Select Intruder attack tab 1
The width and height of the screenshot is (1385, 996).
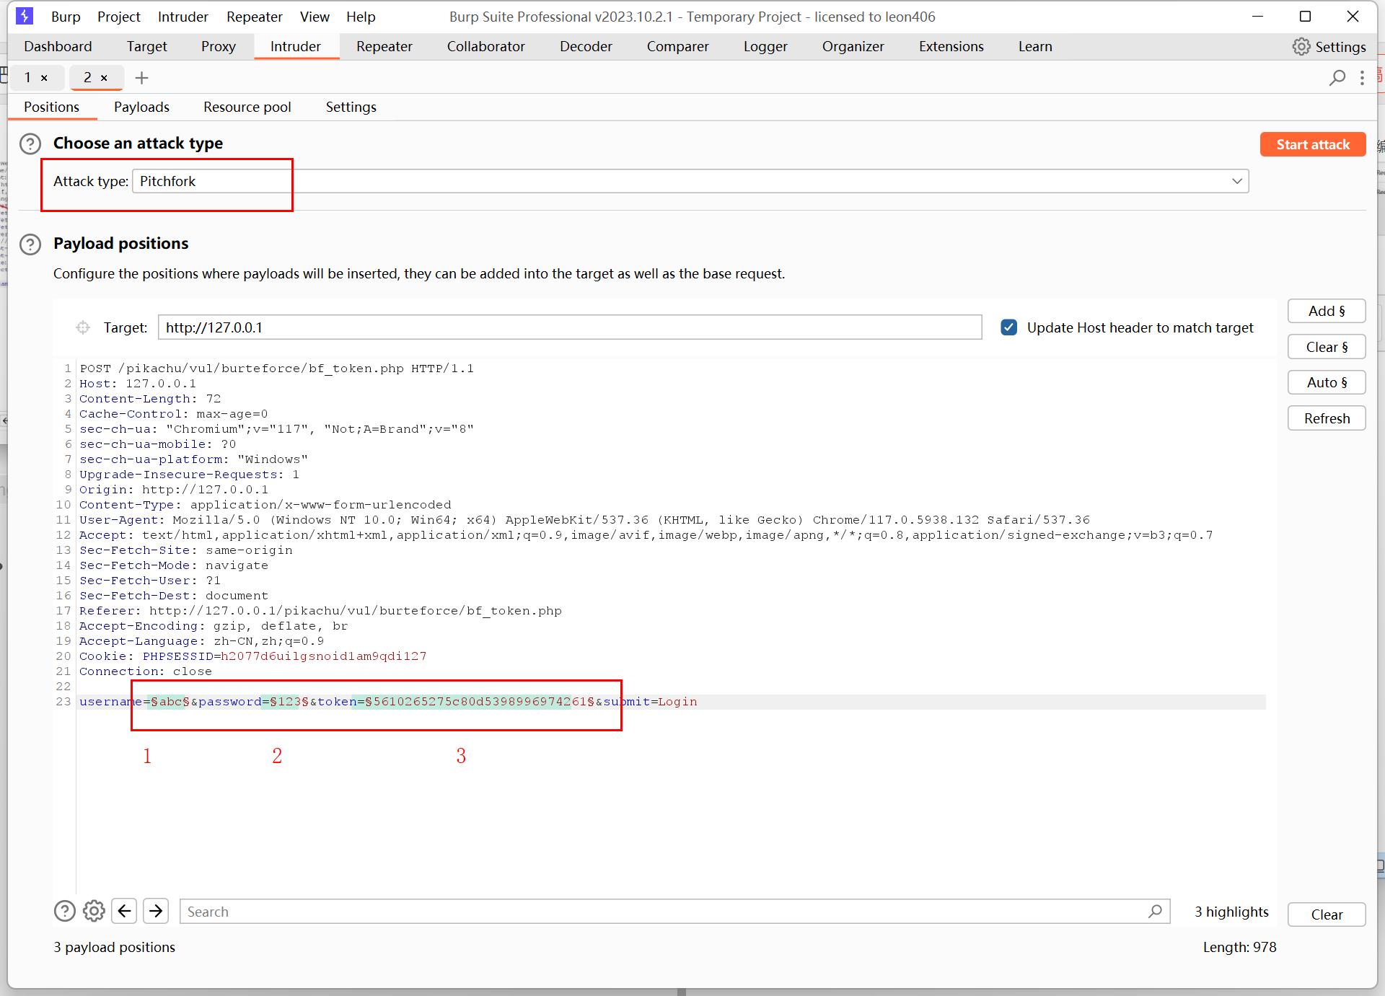point(28,77)
